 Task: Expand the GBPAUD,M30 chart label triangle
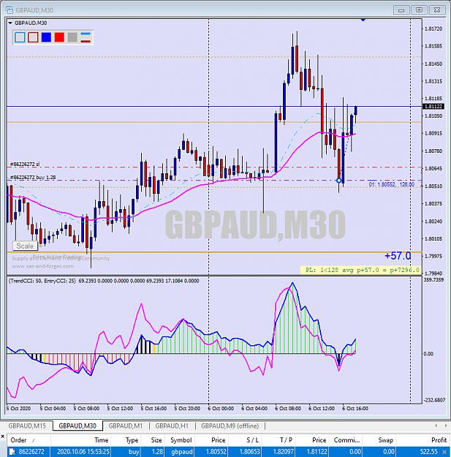(x=10, y=23)
